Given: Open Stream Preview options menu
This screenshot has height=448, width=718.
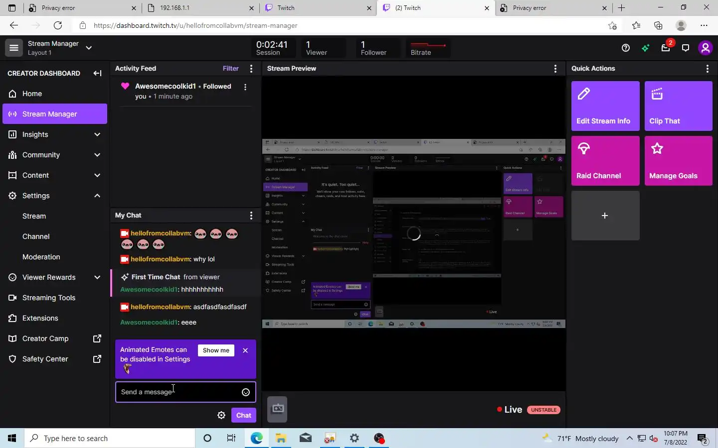Looking at the screenshot, I should tap(555, 69).
